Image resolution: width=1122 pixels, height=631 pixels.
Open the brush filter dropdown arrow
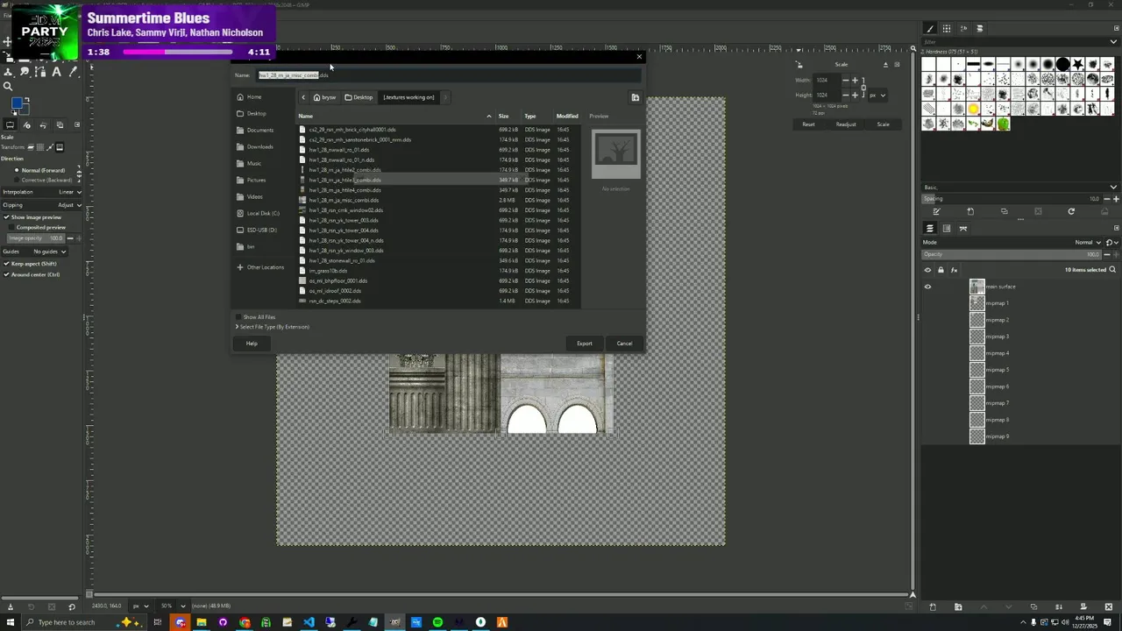click(x=1113, y=41)
